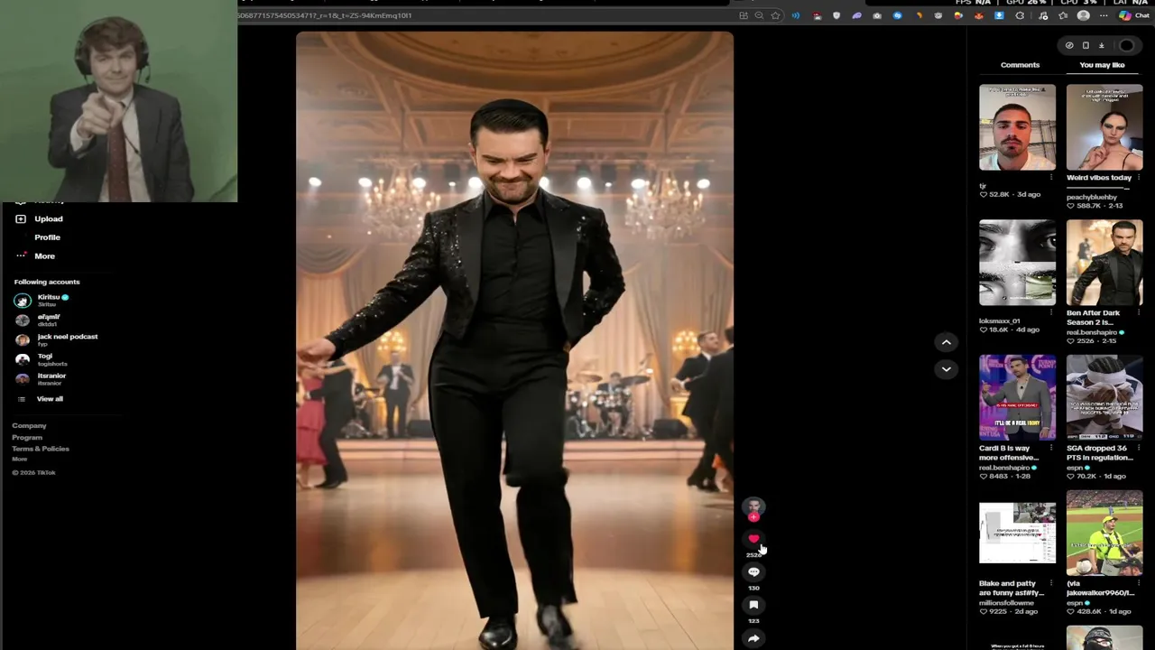Open the looksmaxx_01 eyes video thumbnail
1155x650 pixels.
tap(1017, 263)
